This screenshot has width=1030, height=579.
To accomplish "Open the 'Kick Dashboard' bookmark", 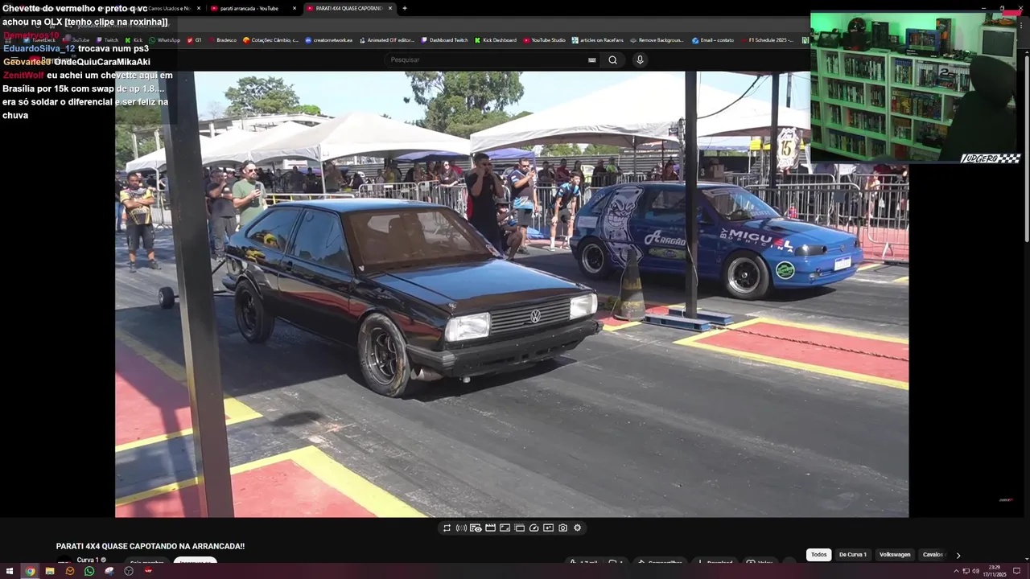I will [496, 40].
